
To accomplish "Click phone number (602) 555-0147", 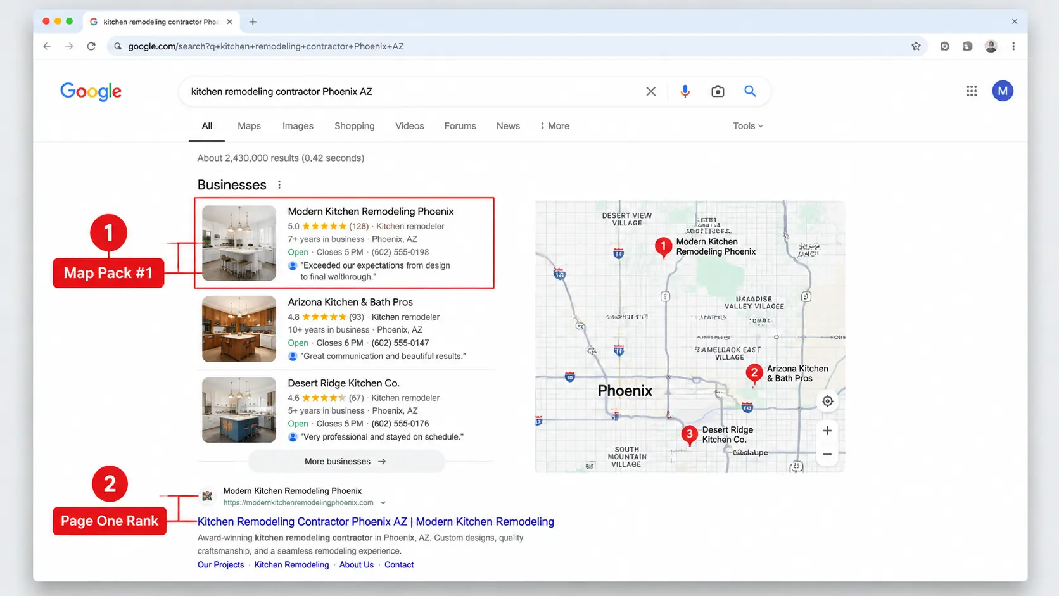I will [x=400, y=343].
